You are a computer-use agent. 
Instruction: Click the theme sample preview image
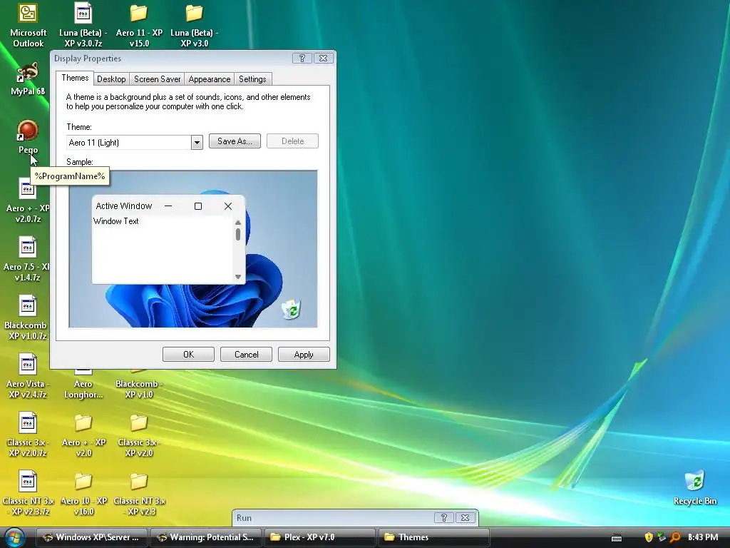pyautogui.click(x=193, y=249)
